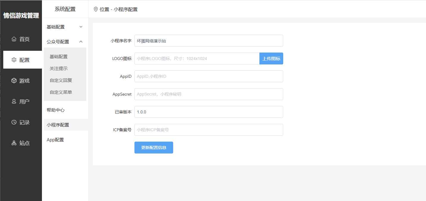Focus the AppID input field
426x201 pixels.
point(209,76)
